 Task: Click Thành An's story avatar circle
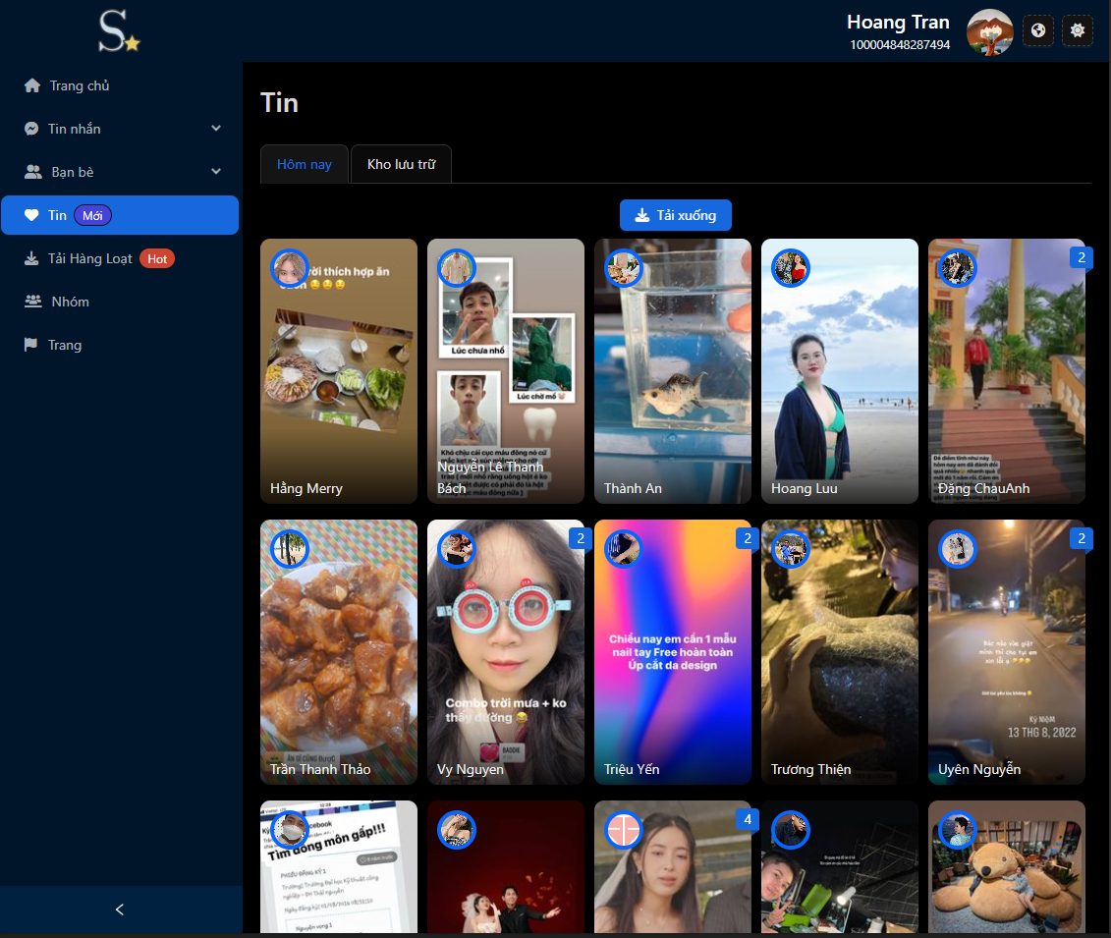(x=624, y=268)
